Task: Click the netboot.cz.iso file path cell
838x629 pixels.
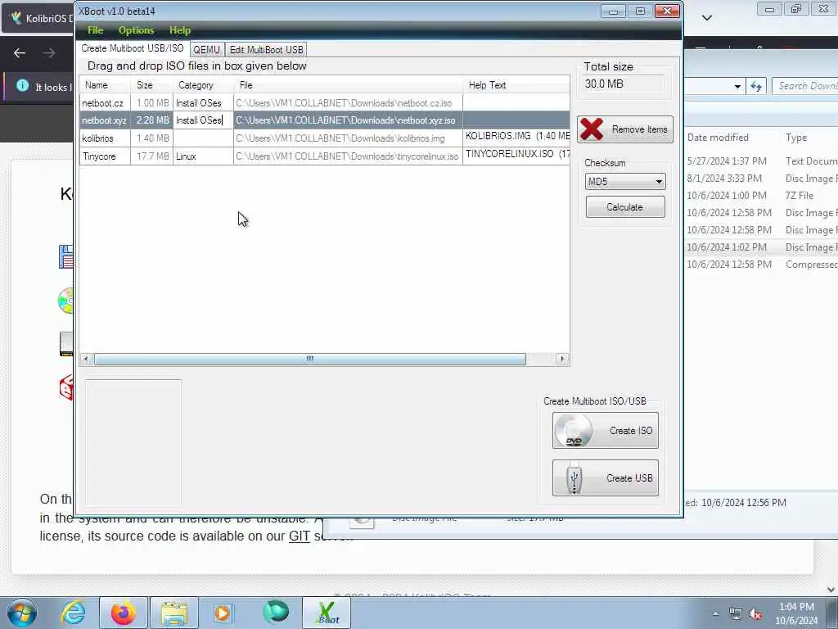Action: (x=348, y=103)
